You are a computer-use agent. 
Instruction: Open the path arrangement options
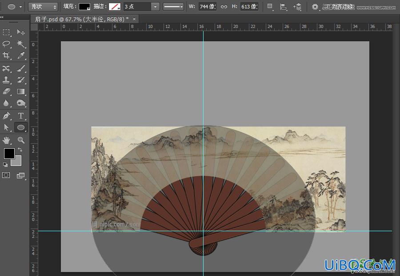pos(297,7)
